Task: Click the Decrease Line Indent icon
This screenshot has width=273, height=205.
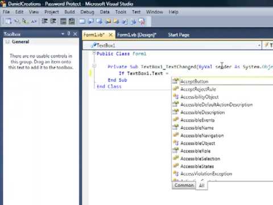Action: click(45, 21)
